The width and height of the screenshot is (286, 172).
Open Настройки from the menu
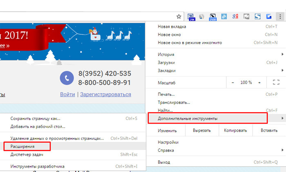point(168,143)
